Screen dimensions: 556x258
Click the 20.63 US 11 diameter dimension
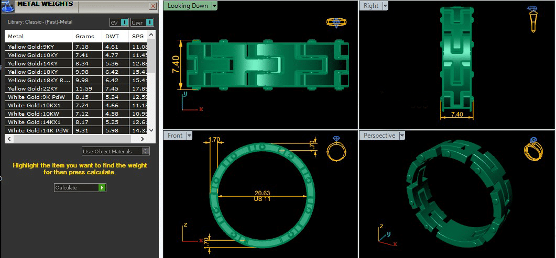pos(262,196)
